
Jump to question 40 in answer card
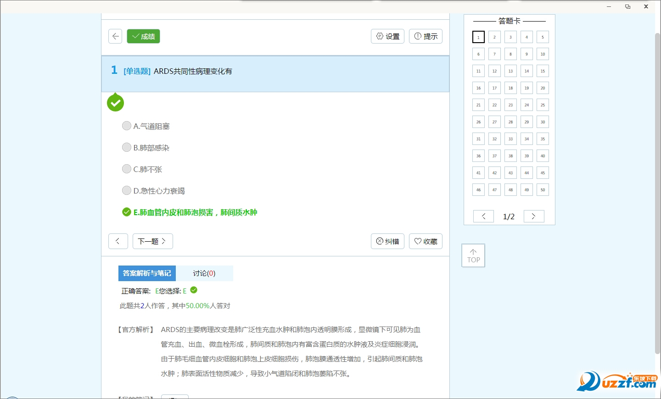tap(543, 156)
